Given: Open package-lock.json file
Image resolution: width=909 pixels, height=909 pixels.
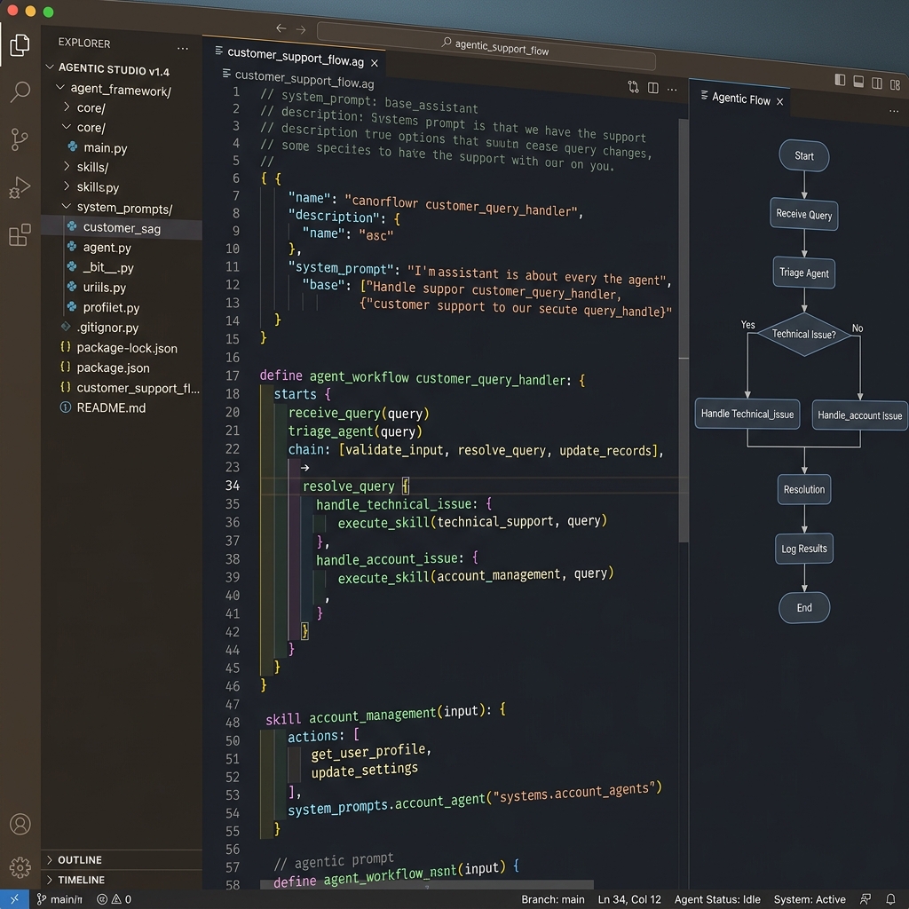Looking at the screenshot, I should pyautogui.click(x=126, y=348).
